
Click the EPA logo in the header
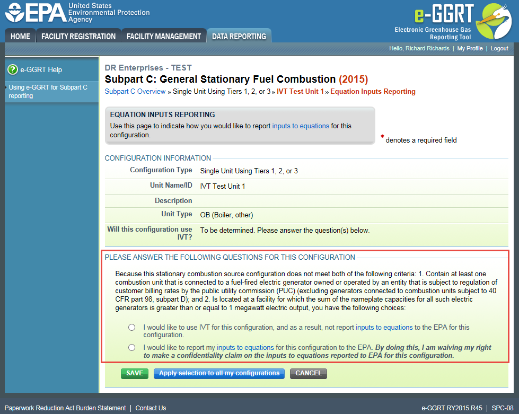tap(77, 13)
